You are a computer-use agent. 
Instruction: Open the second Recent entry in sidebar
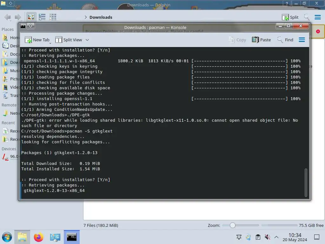(11, 139)
